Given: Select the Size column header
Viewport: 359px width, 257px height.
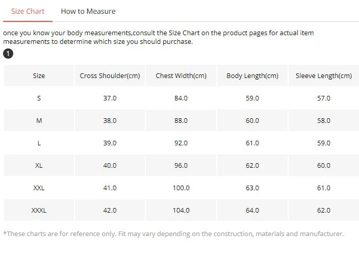Looking at the screenshot, I should 39,75.
